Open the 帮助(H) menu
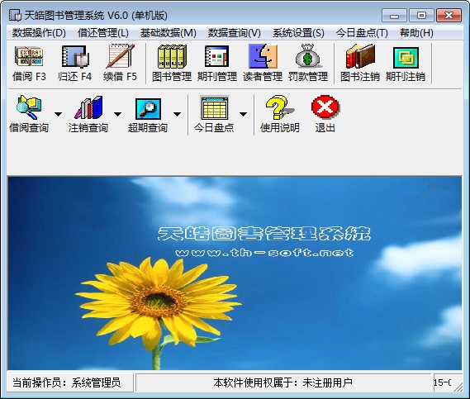This screenshot has width=470, height=399. click(x=416, y=33)
